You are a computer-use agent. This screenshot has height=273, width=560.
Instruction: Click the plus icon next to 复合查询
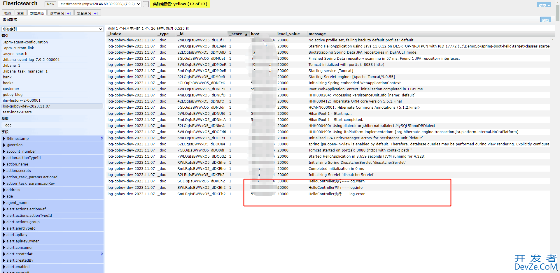[95, 13]
